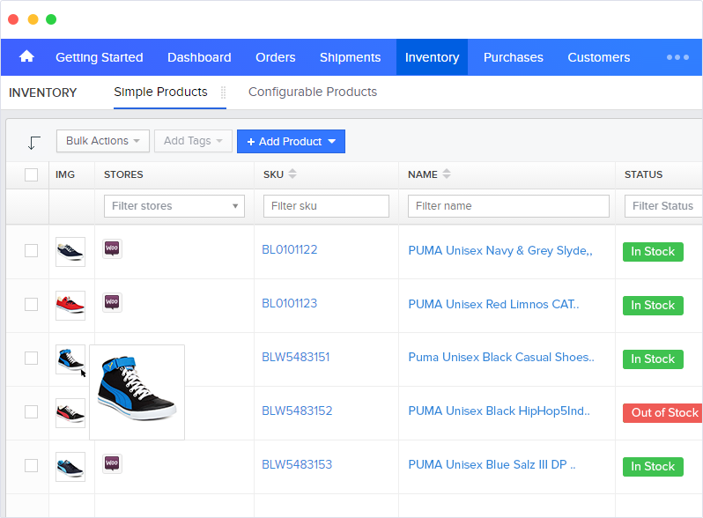Click the Filter sku input field

326,206
